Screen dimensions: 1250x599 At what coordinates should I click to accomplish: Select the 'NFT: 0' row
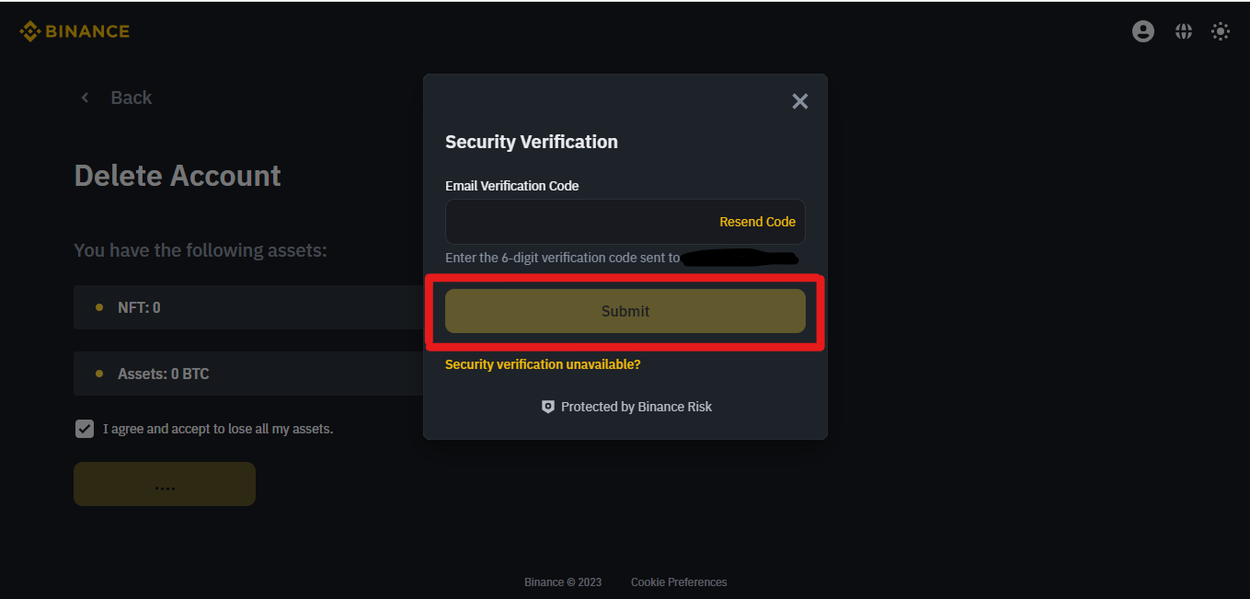[248, 307]
